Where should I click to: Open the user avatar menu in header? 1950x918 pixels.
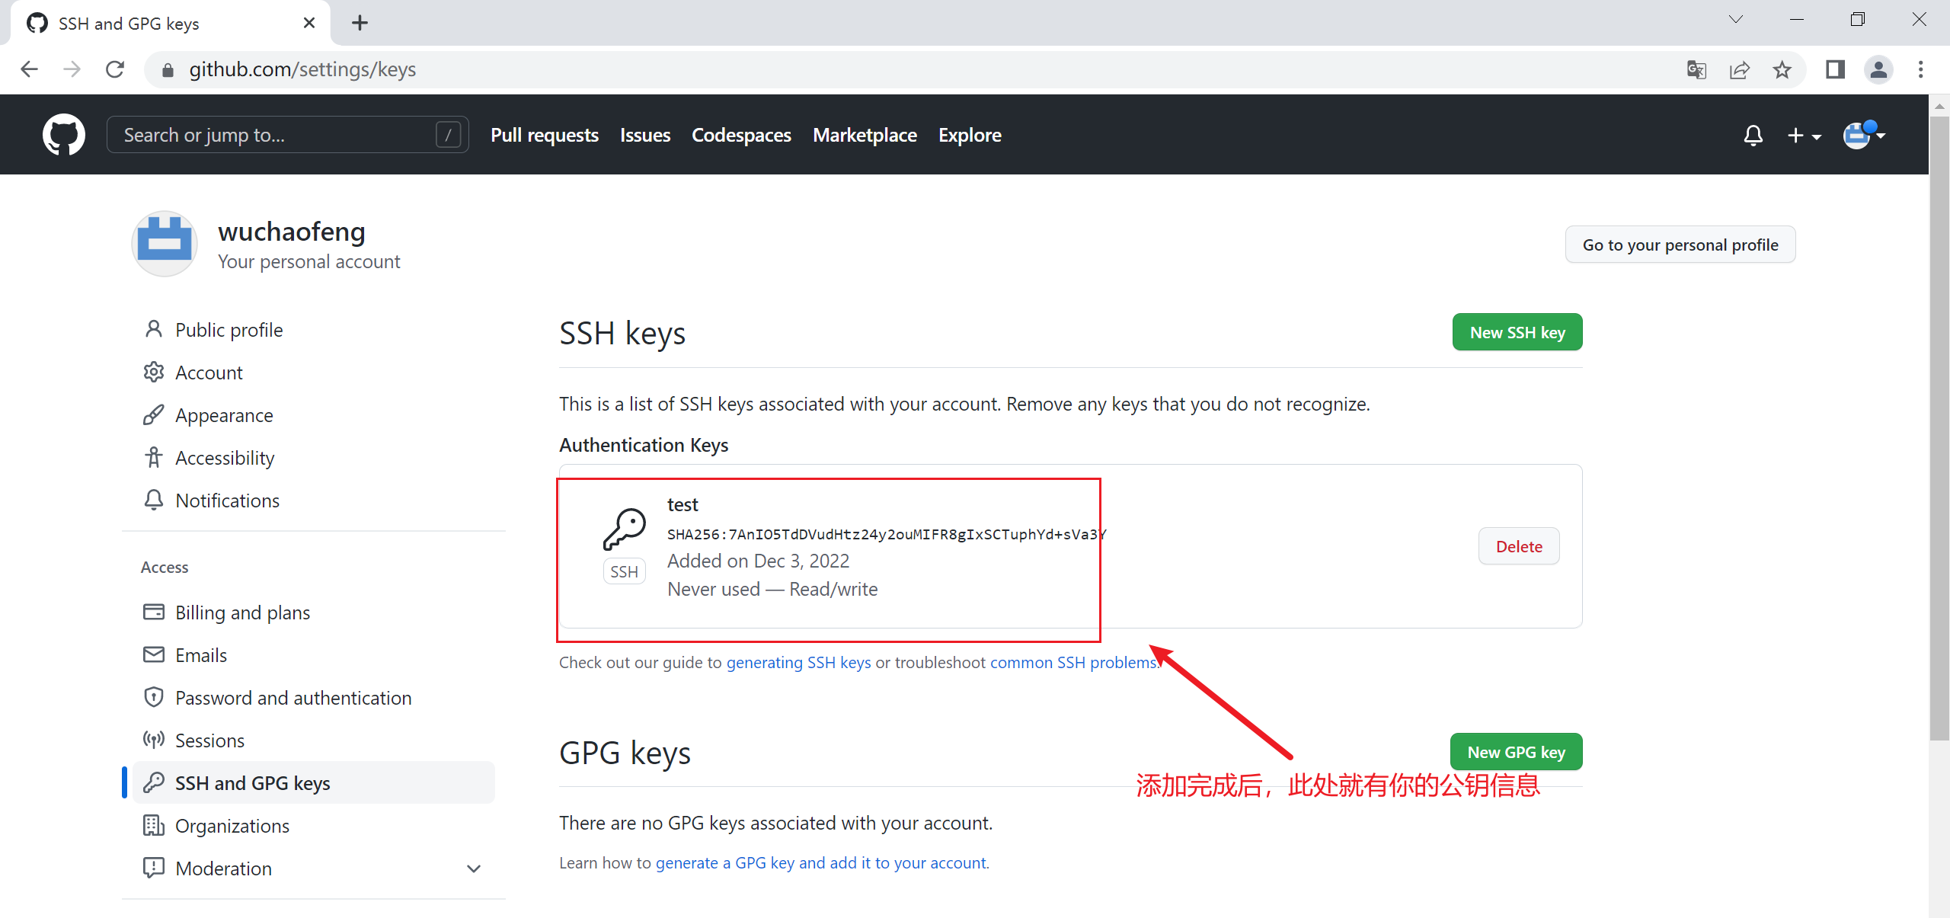tap(1863, 135)
